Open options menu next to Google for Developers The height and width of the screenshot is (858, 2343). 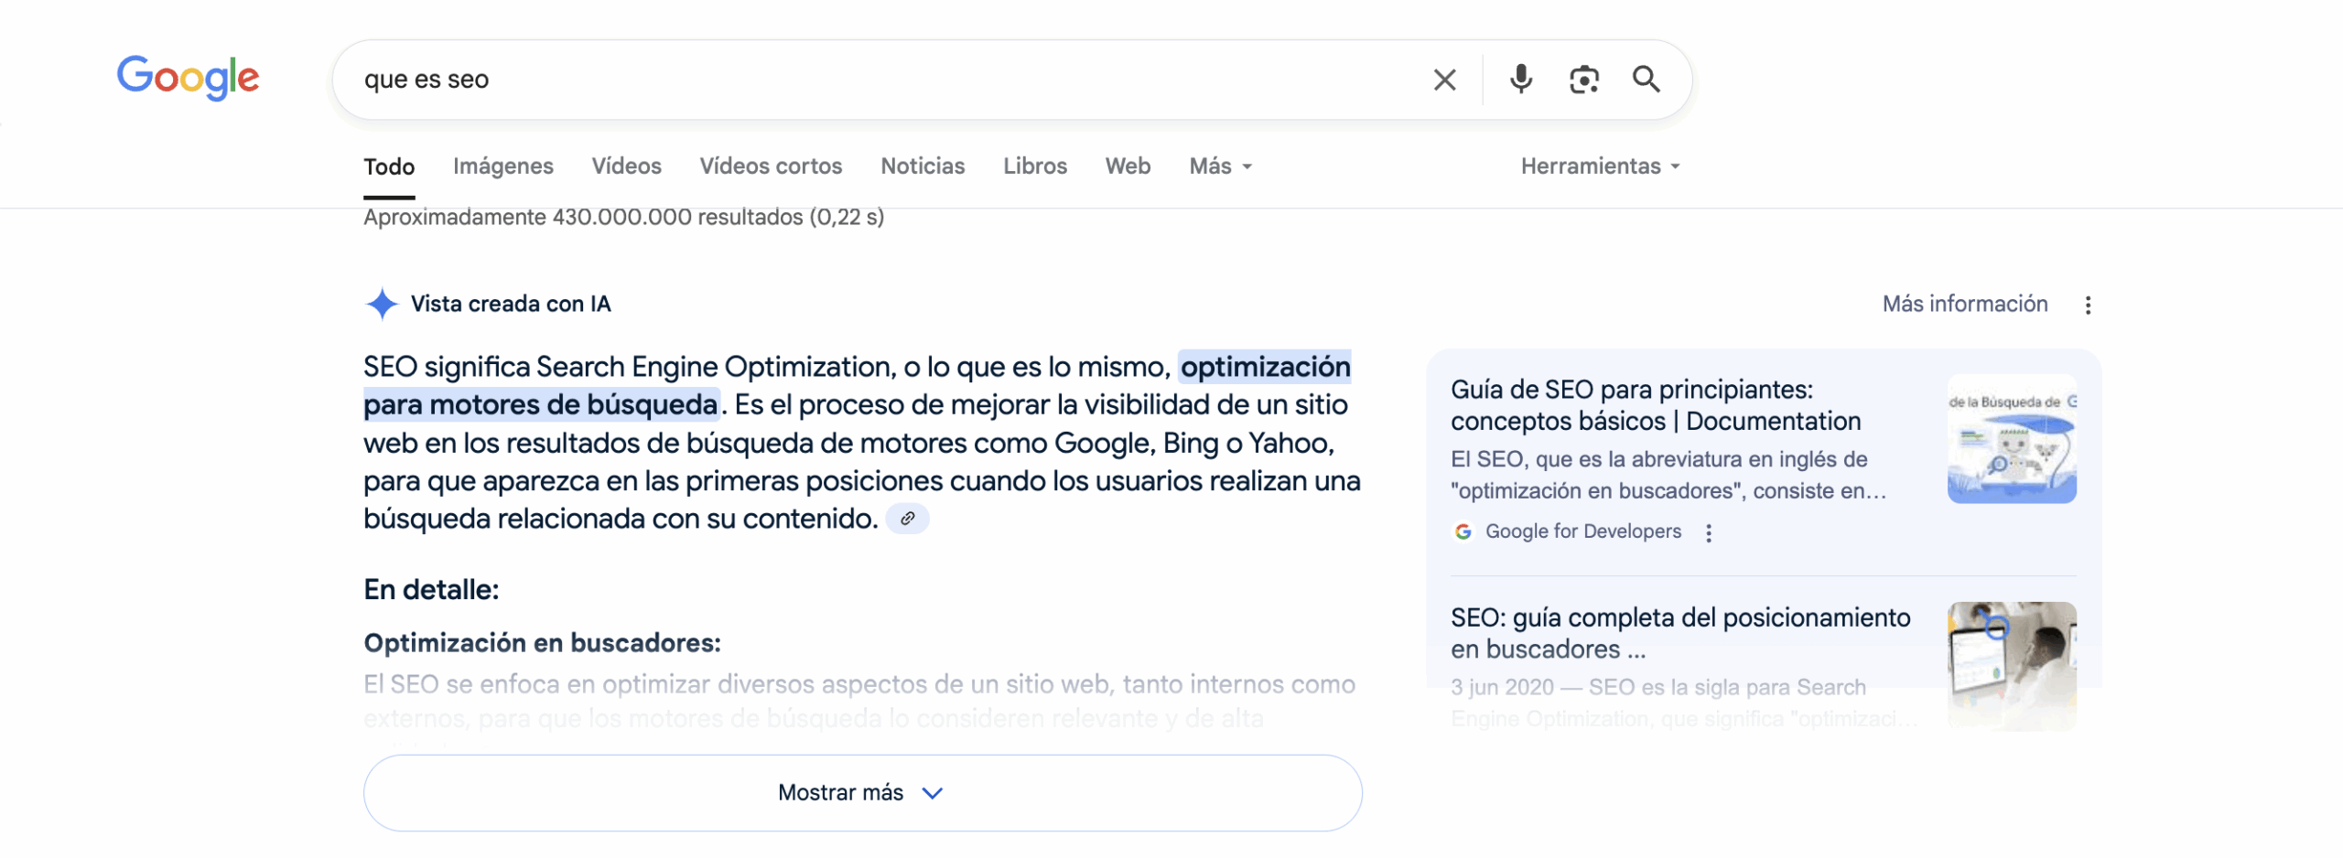(1709, 533)
